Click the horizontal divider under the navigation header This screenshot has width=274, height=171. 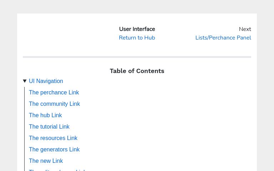[137, 57]
